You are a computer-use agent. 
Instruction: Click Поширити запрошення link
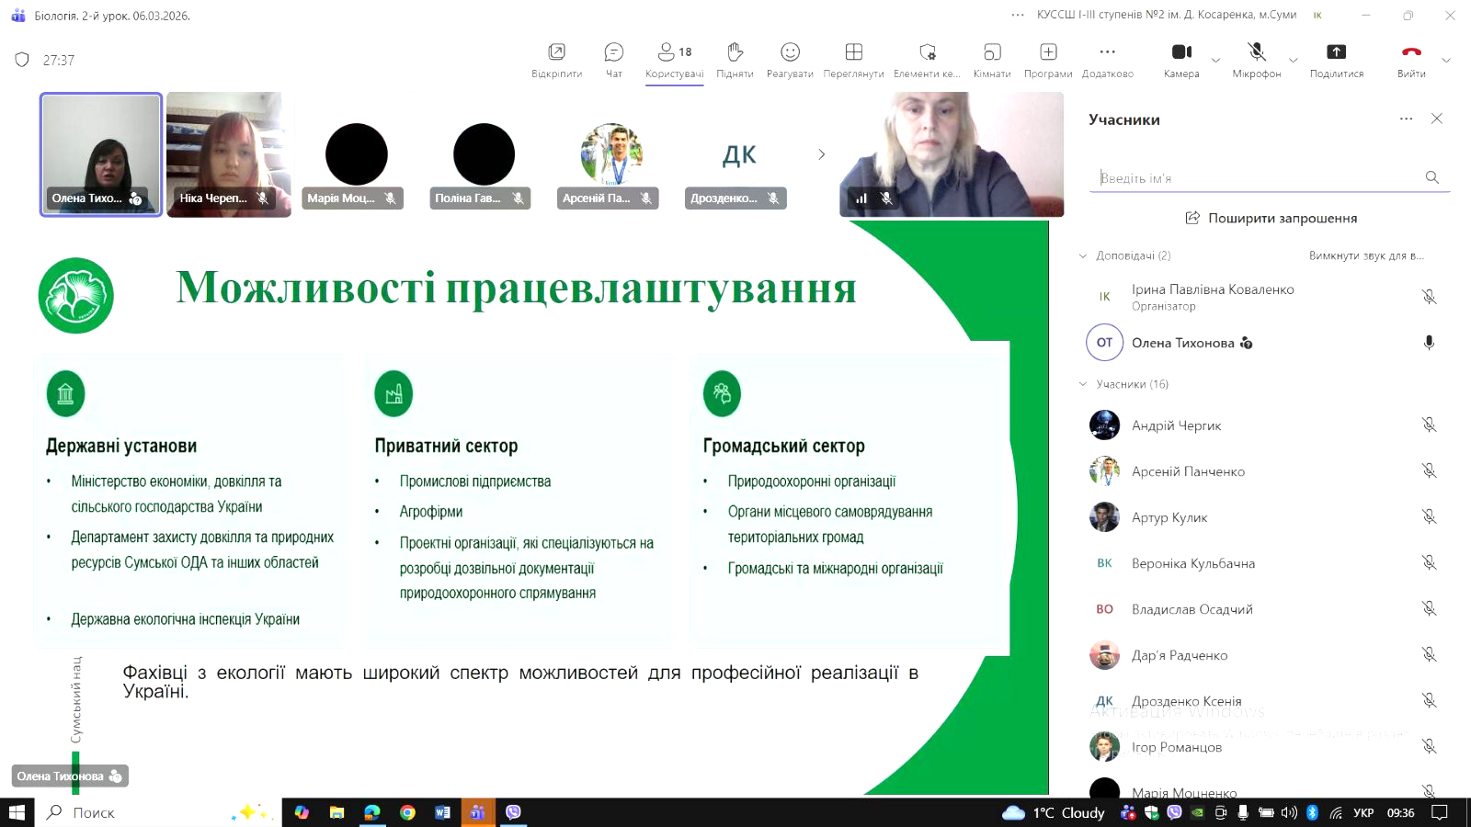tap(1271, 218)
